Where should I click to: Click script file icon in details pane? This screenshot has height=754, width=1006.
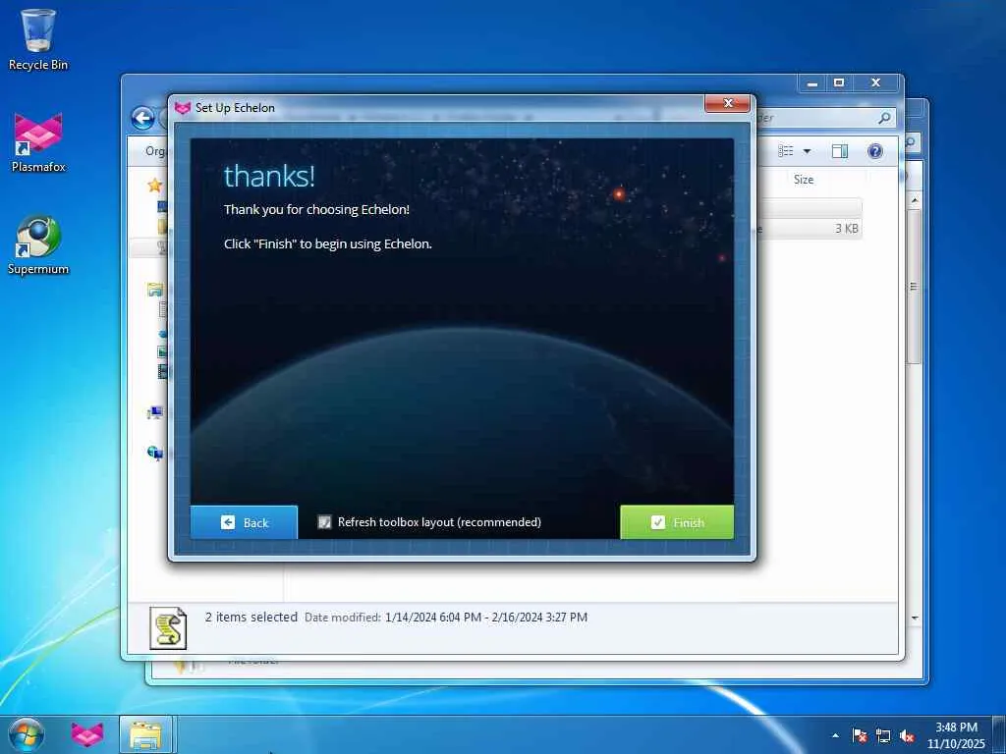coord(168,628)
